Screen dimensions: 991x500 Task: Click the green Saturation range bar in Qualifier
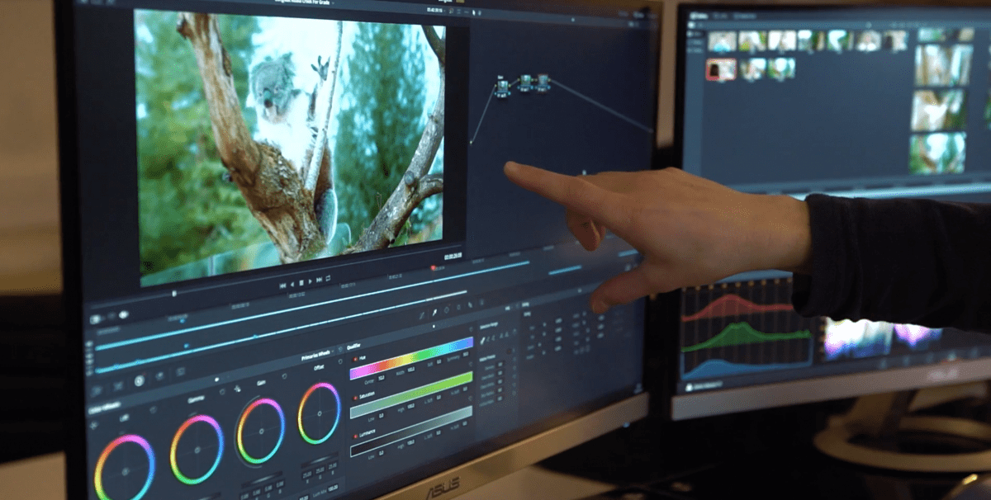tap(411, 395)
